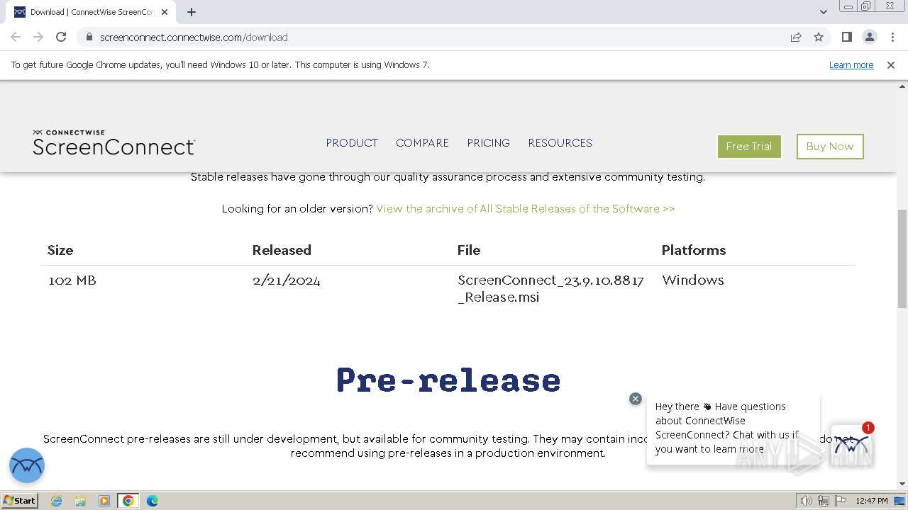Click the round blue ConnectWise badge

27,465
